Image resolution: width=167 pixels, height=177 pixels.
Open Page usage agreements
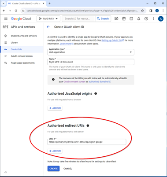tap(23, 63)
